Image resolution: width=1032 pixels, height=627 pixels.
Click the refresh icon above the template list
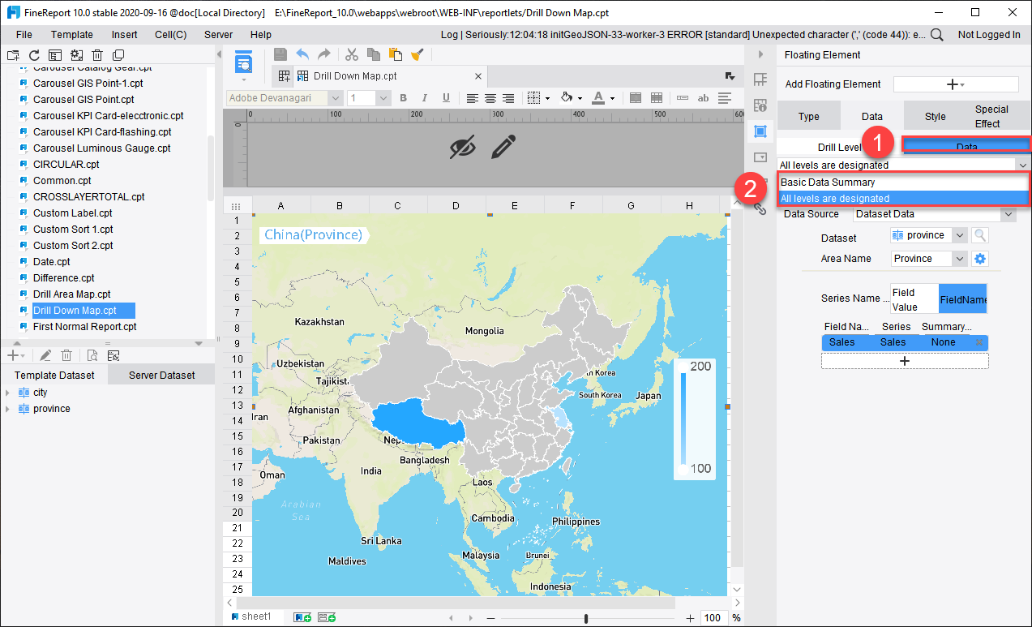pyautogui.click(x=32, y=54)
